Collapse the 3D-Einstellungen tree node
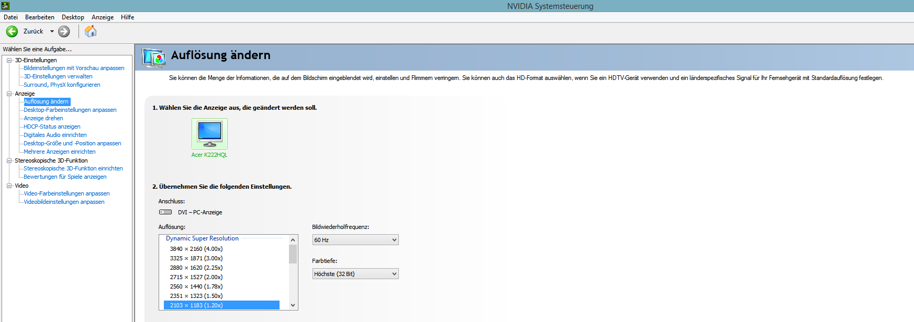Viewport: 914px width, 322px height. pyautogui.click(x=9, y=60)
